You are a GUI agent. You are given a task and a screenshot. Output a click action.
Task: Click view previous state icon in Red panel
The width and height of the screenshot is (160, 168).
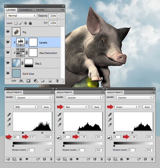89,159
